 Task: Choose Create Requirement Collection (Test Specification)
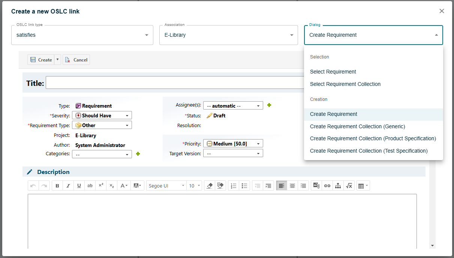tap(373, 151)
